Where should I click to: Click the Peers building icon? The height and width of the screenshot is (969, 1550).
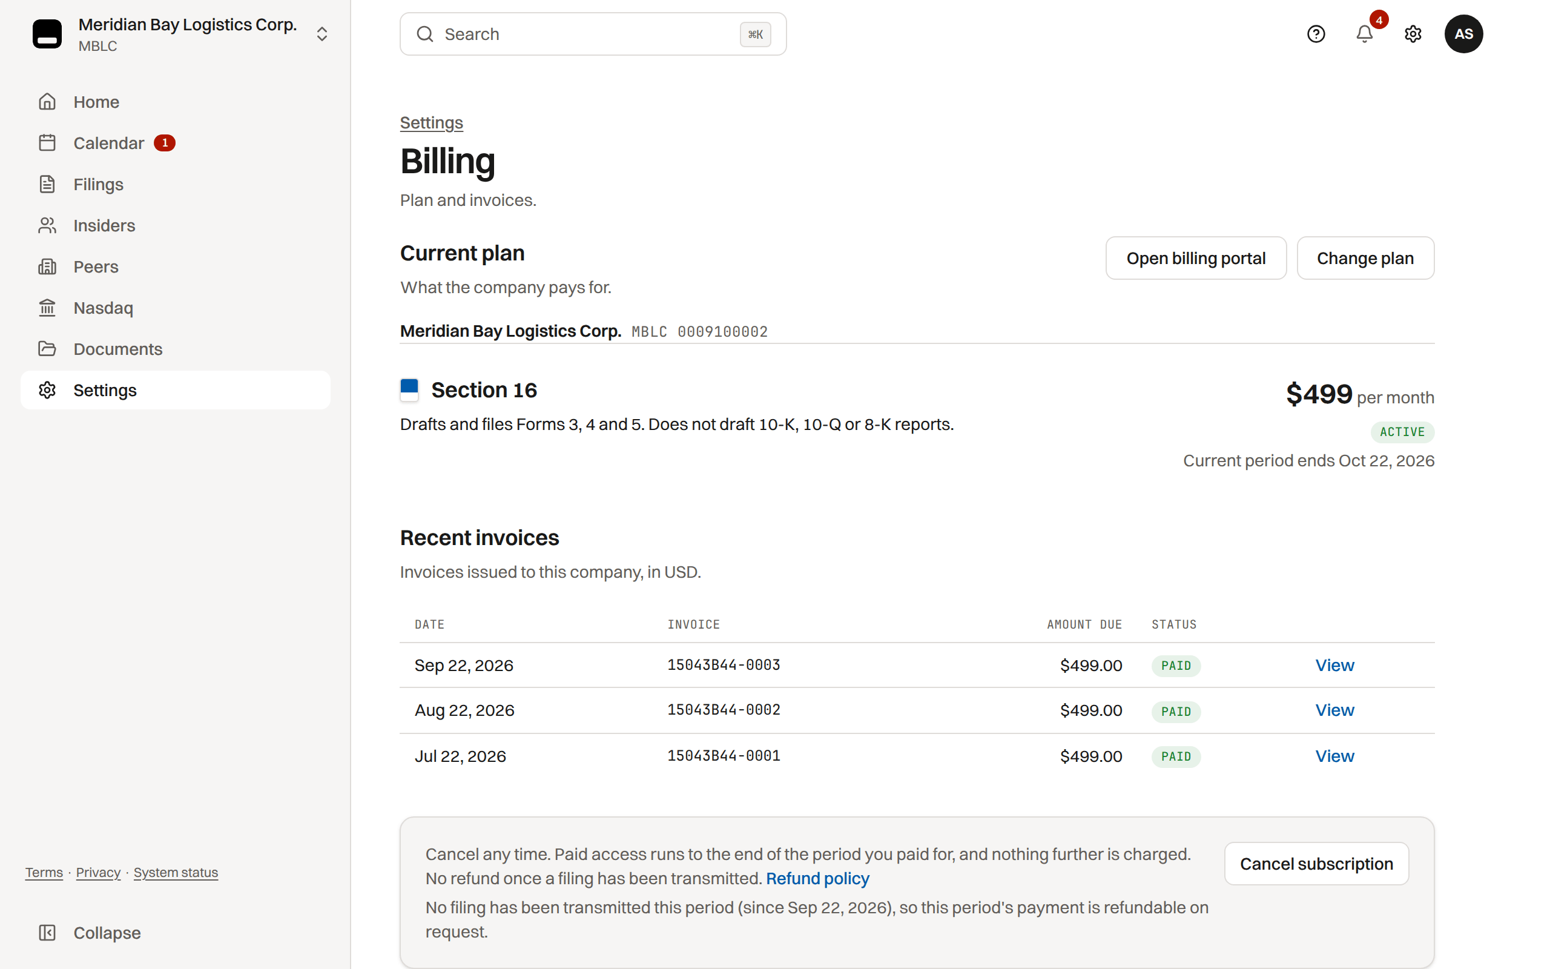click(x=47, y=266)
